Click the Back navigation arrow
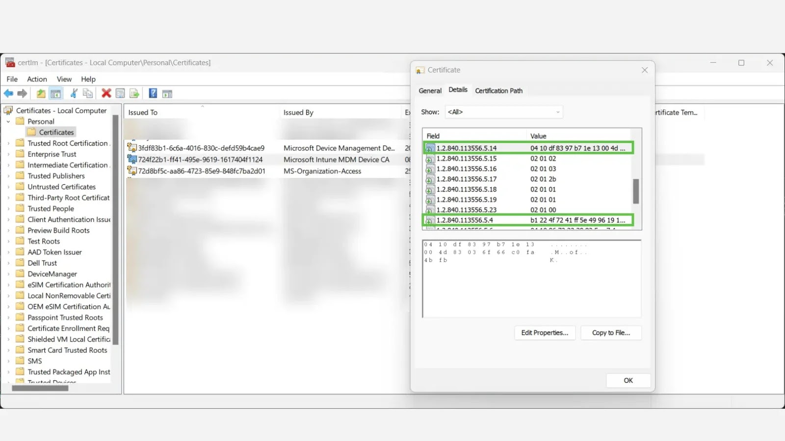Screen dimensions: 785x441 [x=8, y=93]
